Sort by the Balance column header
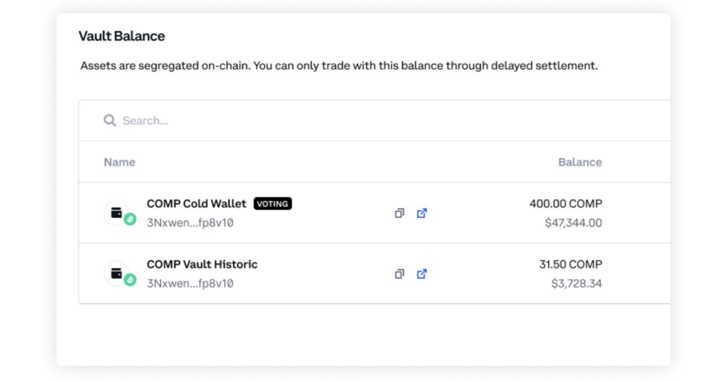727x382 pixels. pyautogui.click(x=580, y=162)
